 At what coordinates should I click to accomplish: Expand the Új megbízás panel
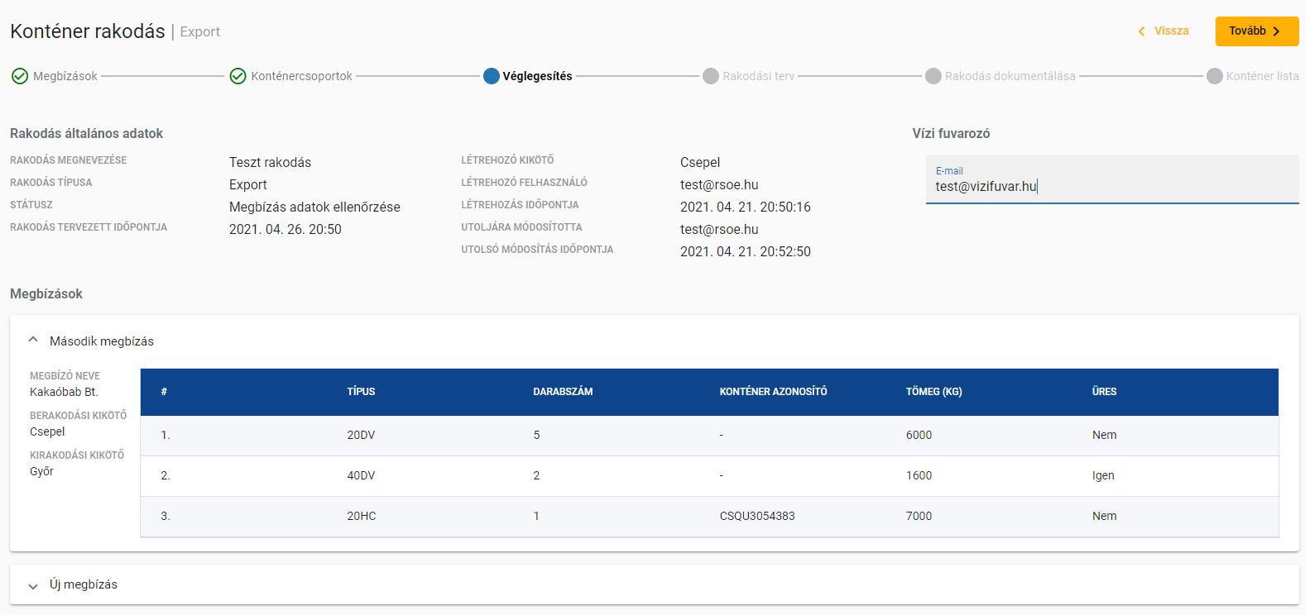click(x=33, y=586)
